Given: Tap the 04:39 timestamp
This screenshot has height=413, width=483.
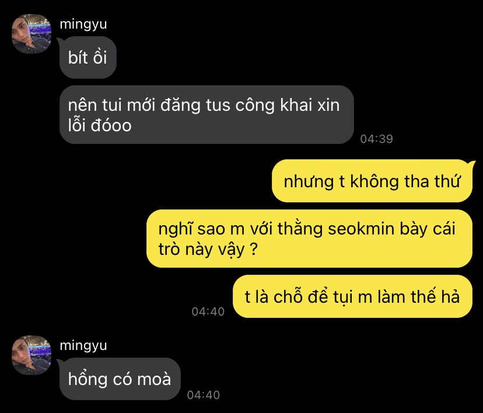Looking at the screenshot, I should (376, 139).
